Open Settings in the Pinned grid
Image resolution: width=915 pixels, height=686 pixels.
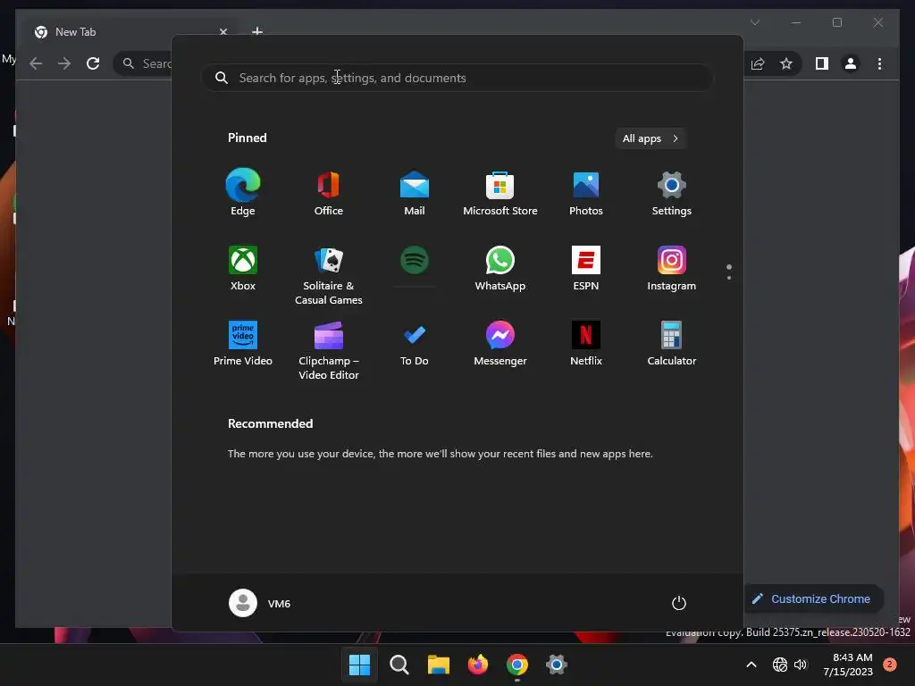672,193
